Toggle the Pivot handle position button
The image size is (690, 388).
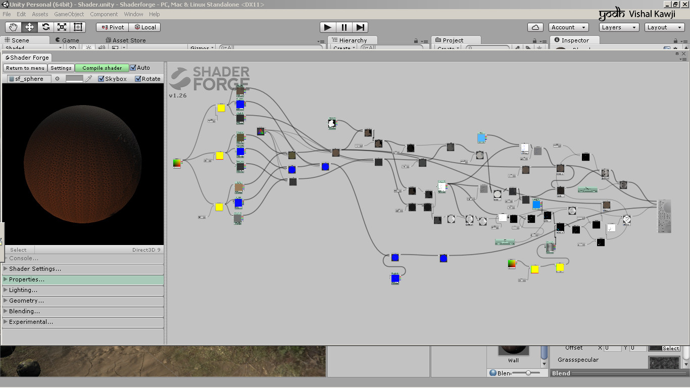click(113, 27)
